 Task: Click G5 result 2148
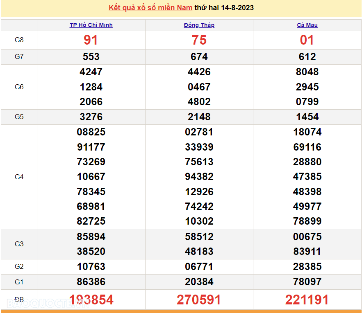pos(199,117)
